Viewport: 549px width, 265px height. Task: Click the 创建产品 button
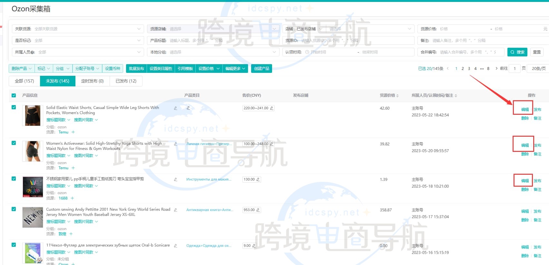pyautogui.click(x=261, y=69)
